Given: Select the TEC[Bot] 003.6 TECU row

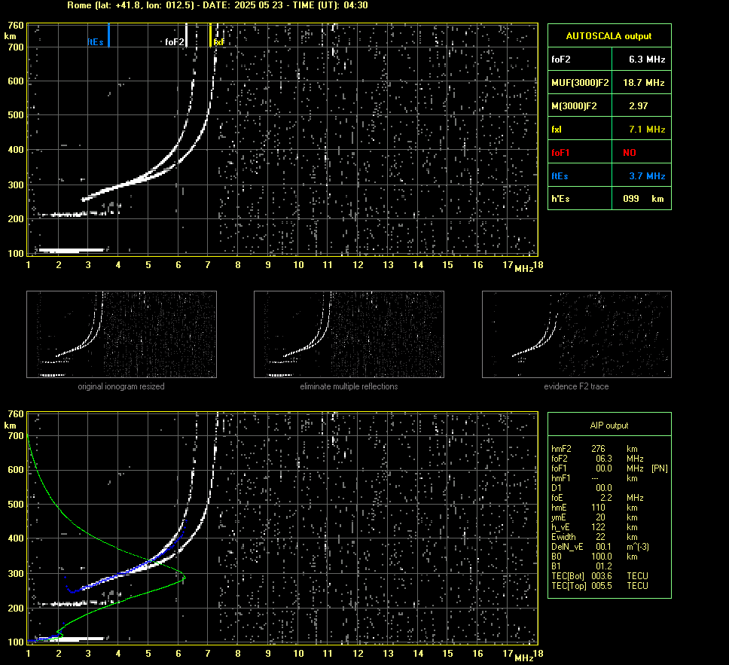Looking at the screenshot, I should [x=599, y=575].
